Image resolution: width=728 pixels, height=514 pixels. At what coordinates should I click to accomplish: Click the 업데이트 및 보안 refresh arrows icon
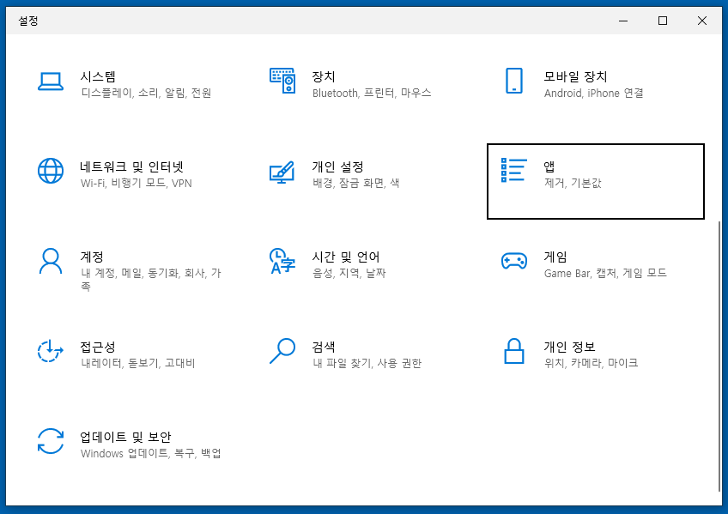point(51,441)
